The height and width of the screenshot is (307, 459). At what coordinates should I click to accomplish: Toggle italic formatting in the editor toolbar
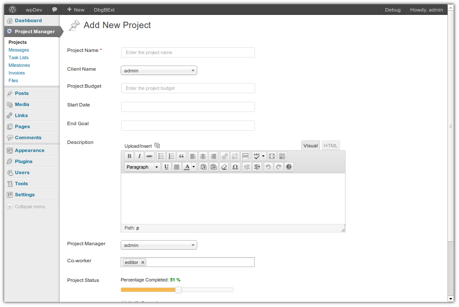pos(140,156)
